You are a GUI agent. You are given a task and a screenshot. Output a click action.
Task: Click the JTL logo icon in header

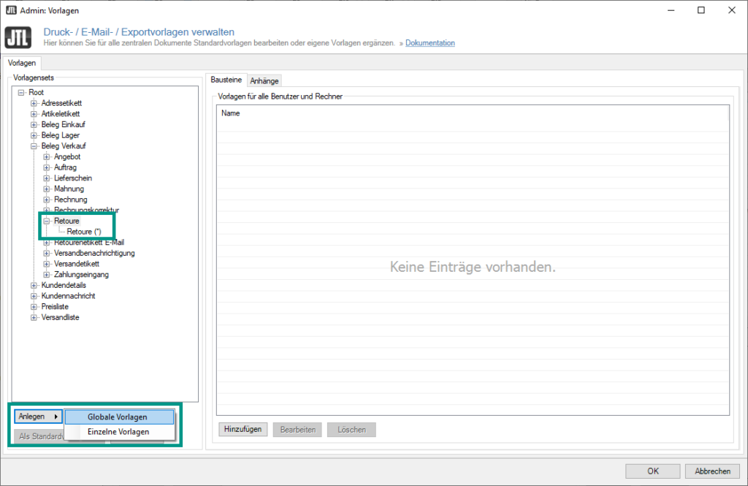click(x=18, y=37)
